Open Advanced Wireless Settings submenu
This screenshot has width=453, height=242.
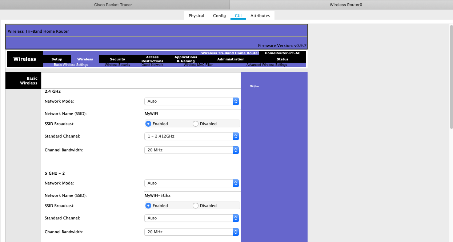(x=267, y=65)
